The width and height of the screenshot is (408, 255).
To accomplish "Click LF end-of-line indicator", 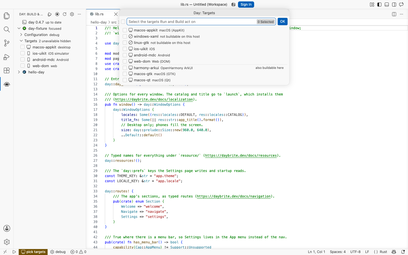I will click(367, 252).
